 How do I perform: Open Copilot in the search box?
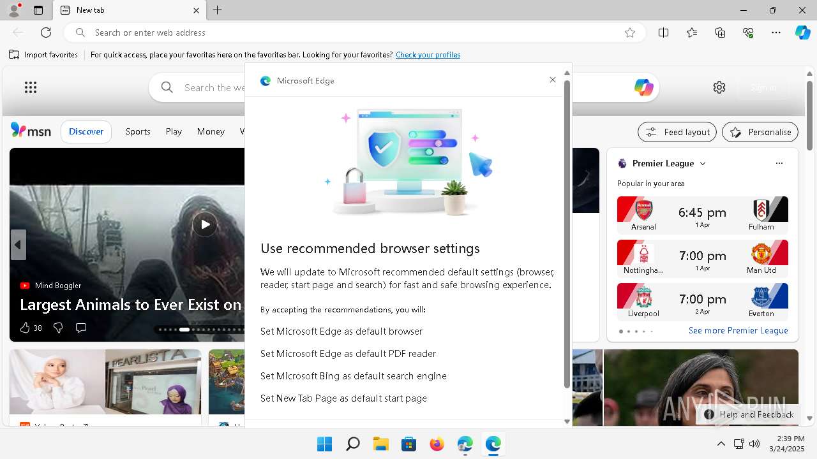point(643,87)
